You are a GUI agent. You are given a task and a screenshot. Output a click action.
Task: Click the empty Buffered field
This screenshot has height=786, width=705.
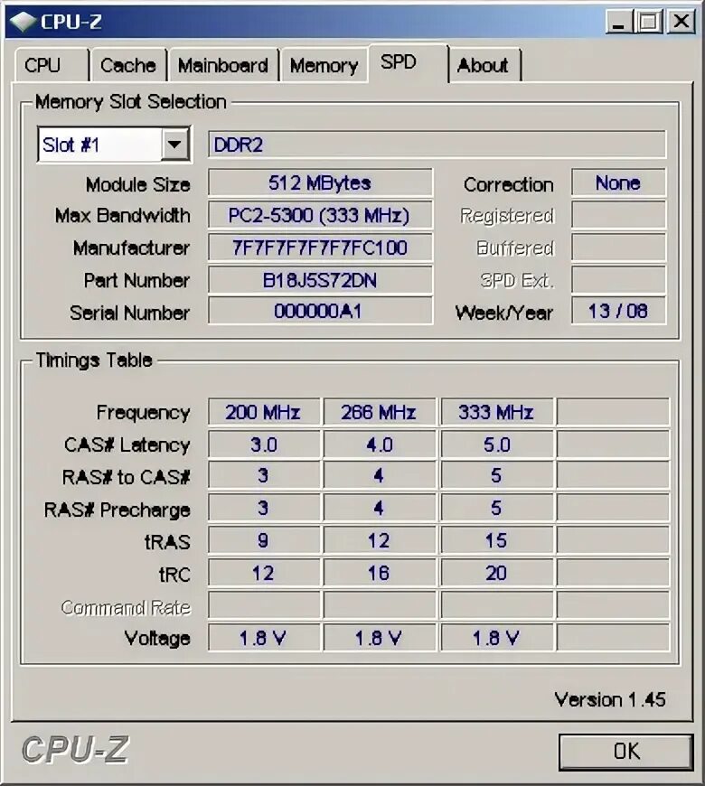618,248
